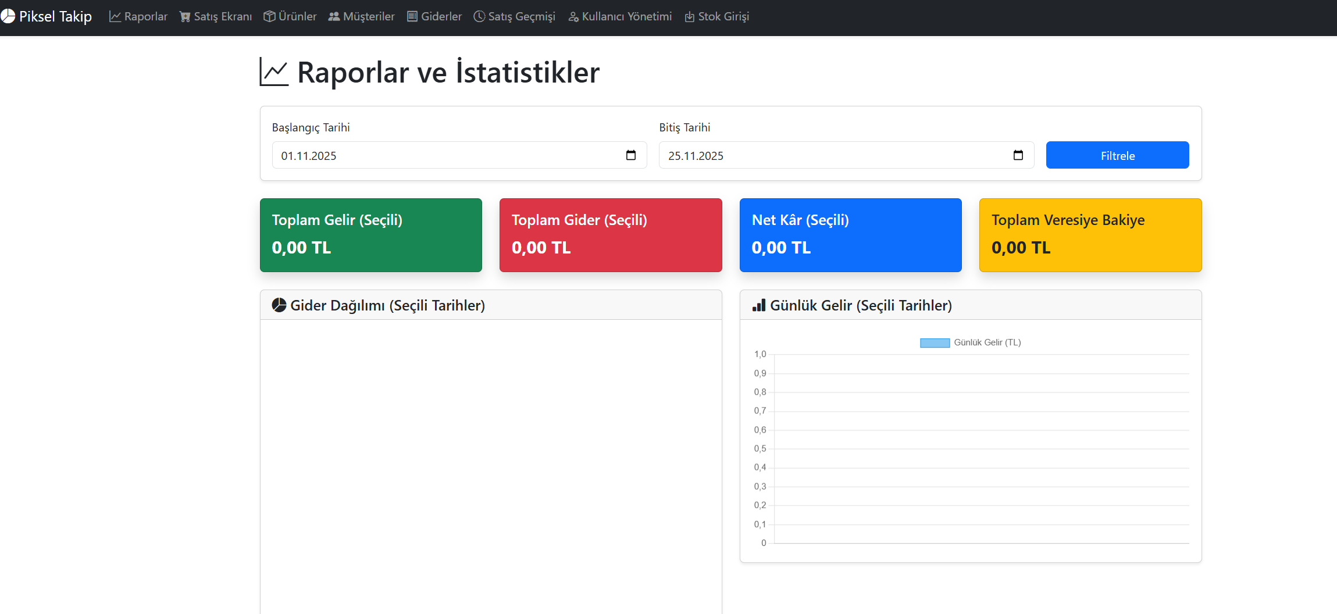1337x614 pixels.
Task: Open the Bitiş Tarihi calendar picker
Action: (x=1018, y=155)
